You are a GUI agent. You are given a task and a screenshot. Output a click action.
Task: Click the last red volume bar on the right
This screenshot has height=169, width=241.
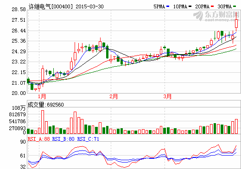pyautogui.click(x=236, y=126)
